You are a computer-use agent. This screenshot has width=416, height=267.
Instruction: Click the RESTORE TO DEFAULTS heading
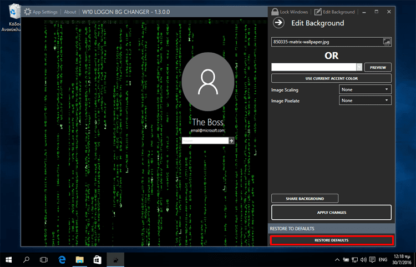click(292, 229)
